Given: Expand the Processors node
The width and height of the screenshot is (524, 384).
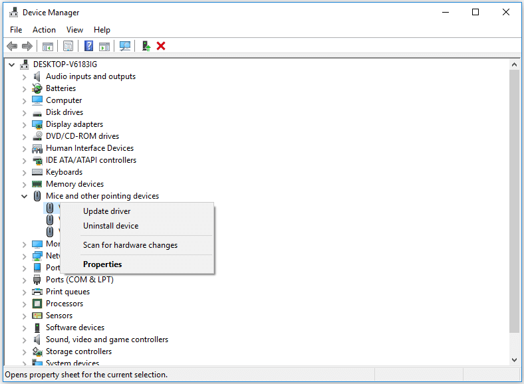Looking at the screenshot, I should pos(24,304).
